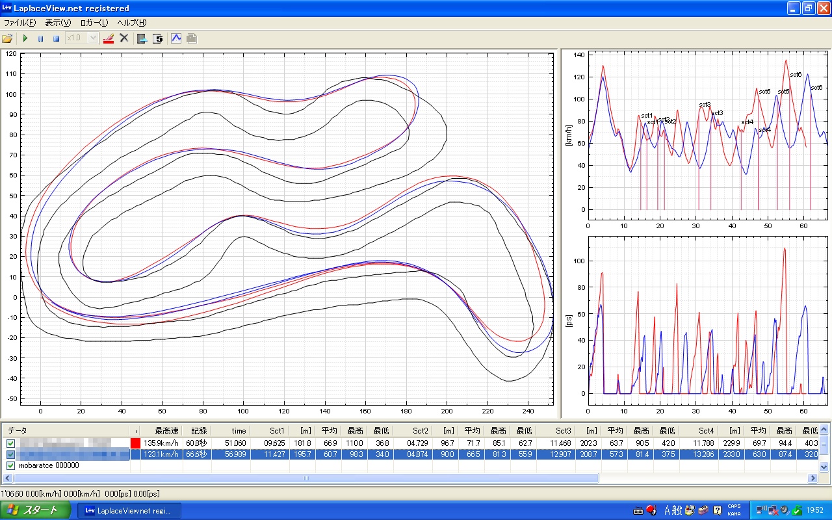Image resolution: width=832 pixels, height=520 pixels.
Task: Uncheck the mobaratce 000000 checkbox
Action: [x=10, y=465]
